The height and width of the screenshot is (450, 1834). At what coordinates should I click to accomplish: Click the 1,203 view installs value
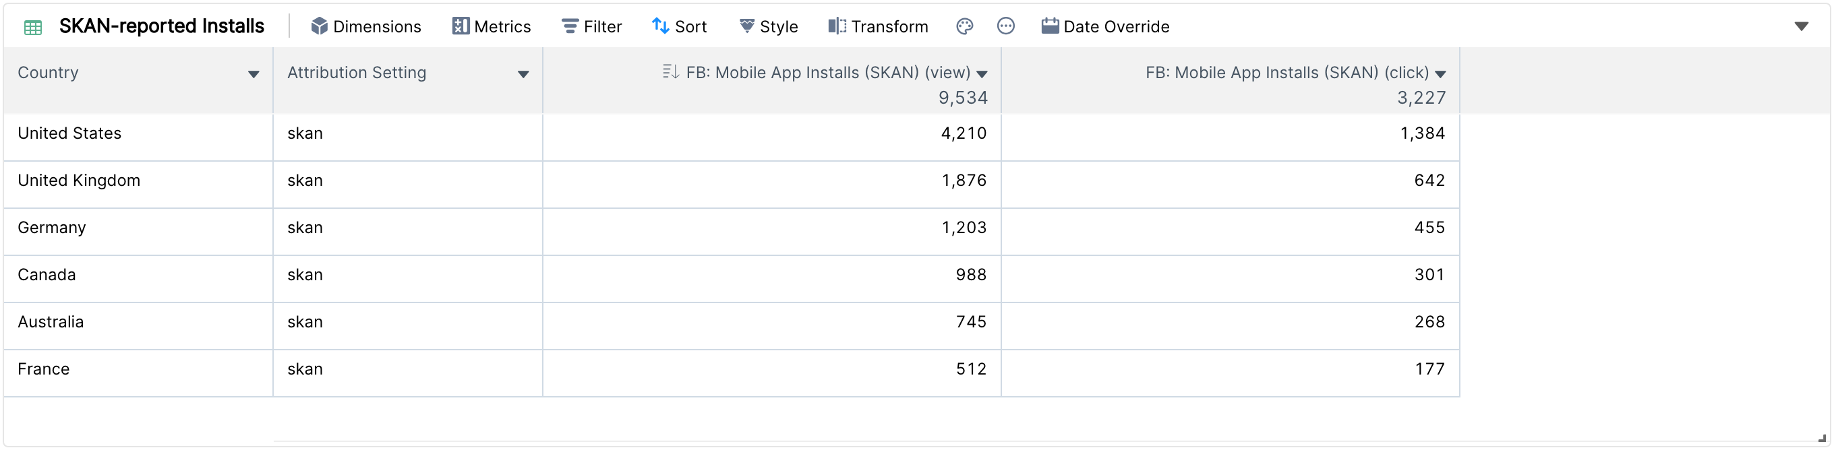click(x=964, y=228)
